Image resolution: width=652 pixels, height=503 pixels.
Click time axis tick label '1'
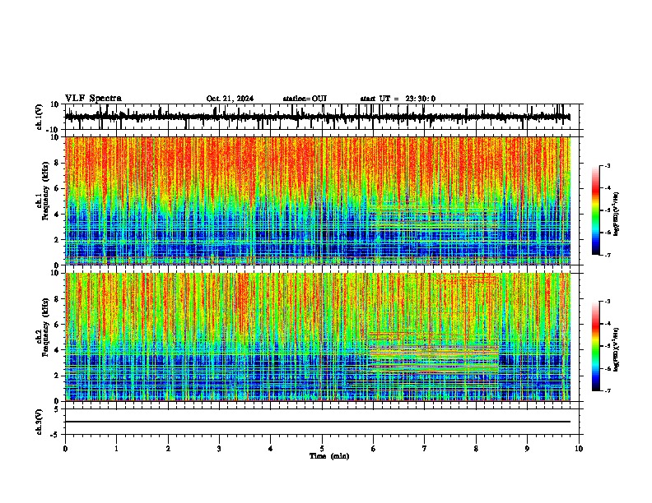(x=116, y=449)
